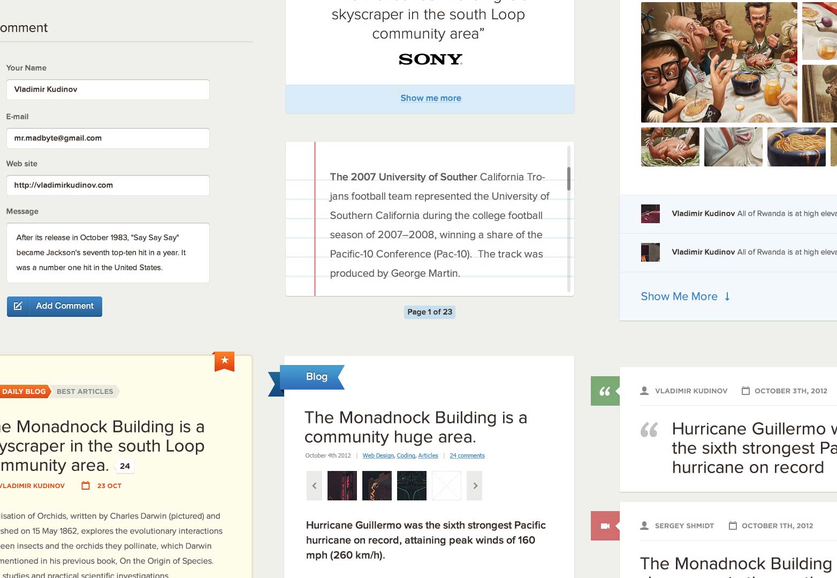Click the orange star bookmark ribbon

(225, 361)
